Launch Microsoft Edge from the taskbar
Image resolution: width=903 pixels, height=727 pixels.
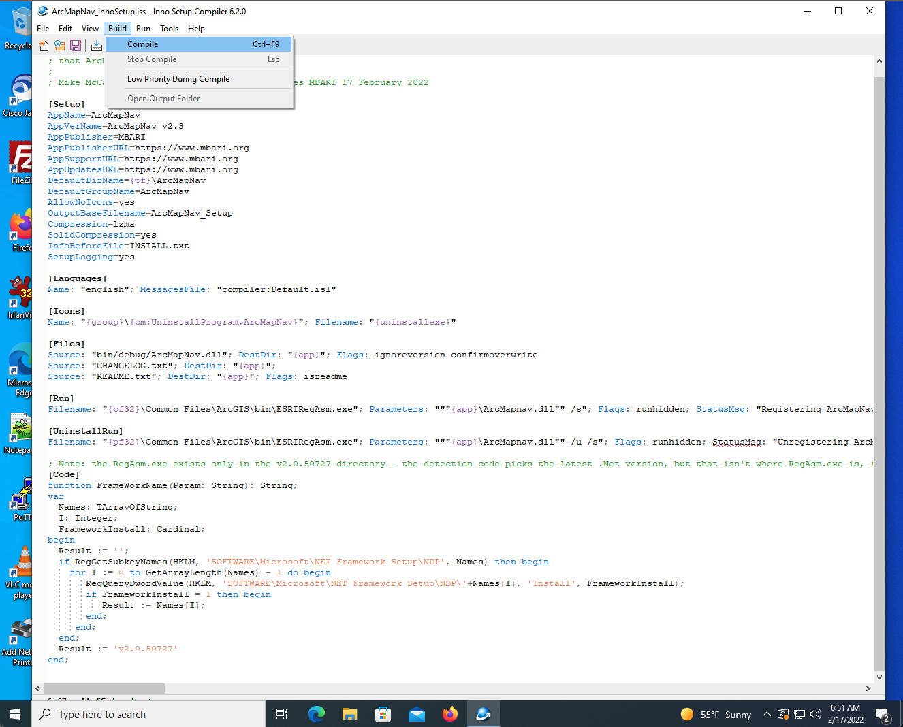(x=317, y=714)
